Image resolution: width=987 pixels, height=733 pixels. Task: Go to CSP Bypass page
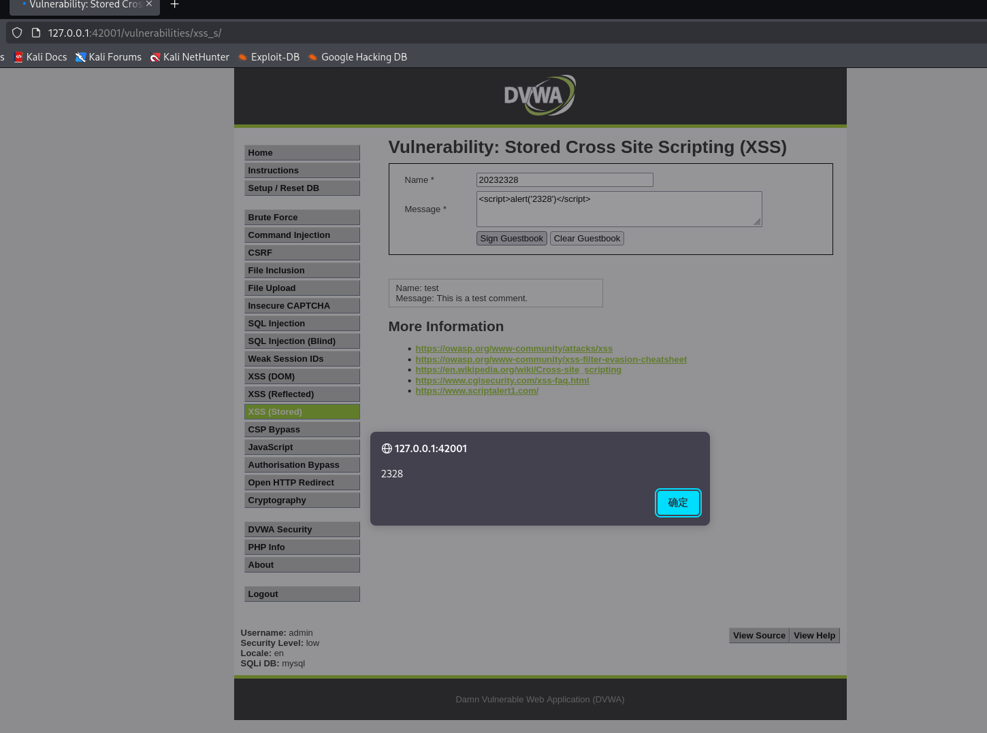pos(302,429)
